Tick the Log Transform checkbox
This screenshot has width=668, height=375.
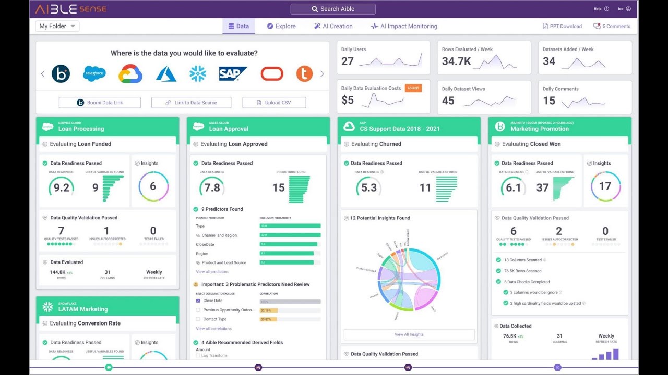(x=198, y=355)
